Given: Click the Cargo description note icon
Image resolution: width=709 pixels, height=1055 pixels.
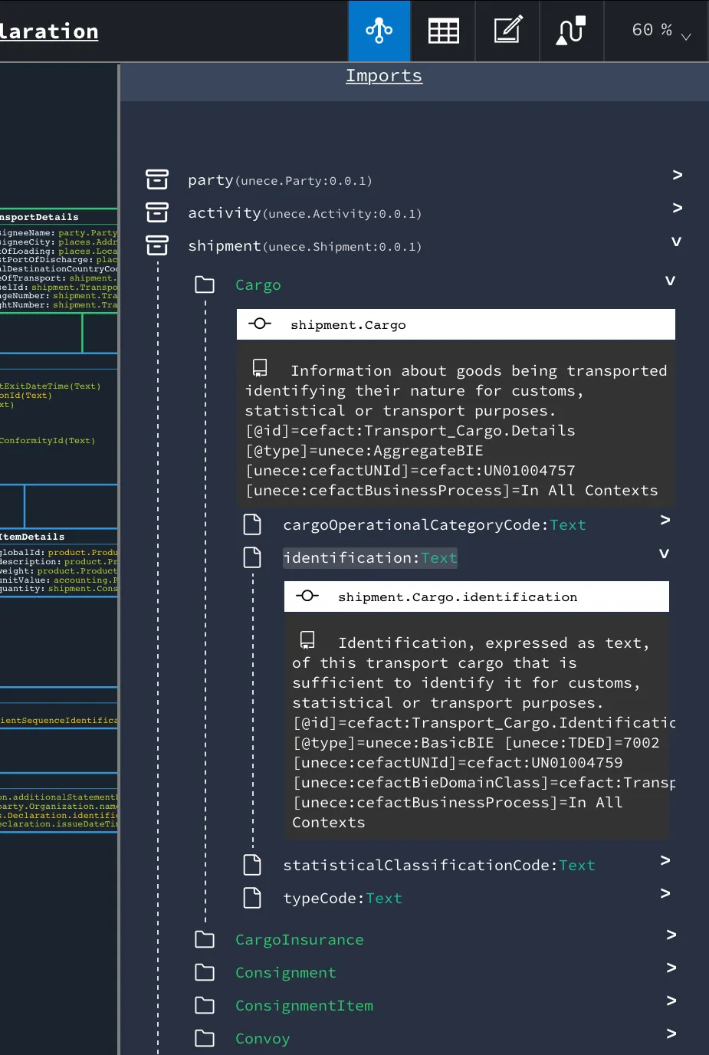Looking at the screenshot, I should click(x=261, y=367).
